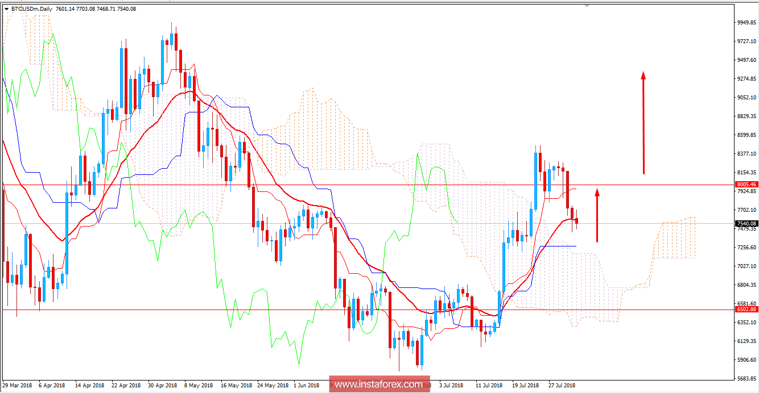
Task: Click the 7924.85 price axis label
Action: [746, 191]
